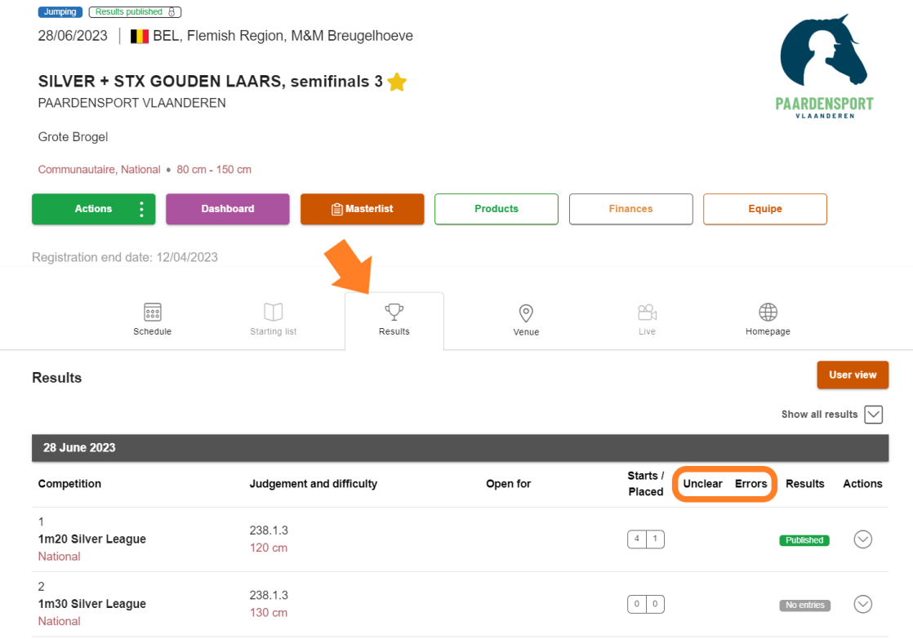Screen dimensions: 913x639
Task: Click the Venue map pin icon
Action: coord(526,313)
